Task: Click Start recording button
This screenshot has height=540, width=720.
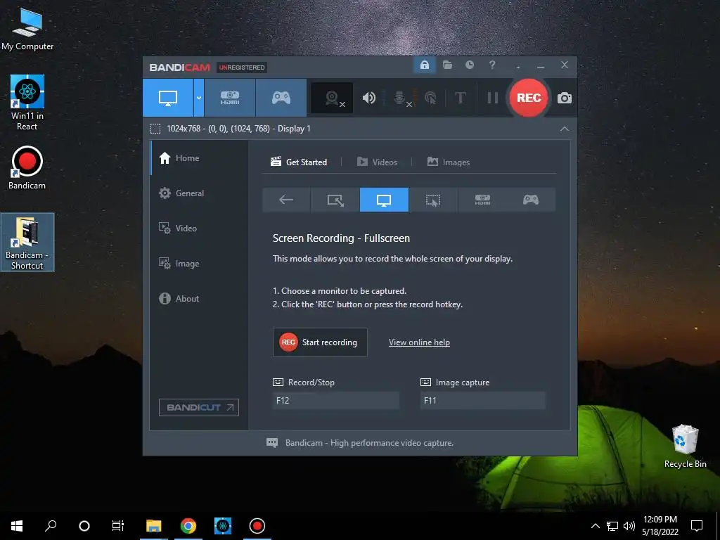Action: click(320, 342)
